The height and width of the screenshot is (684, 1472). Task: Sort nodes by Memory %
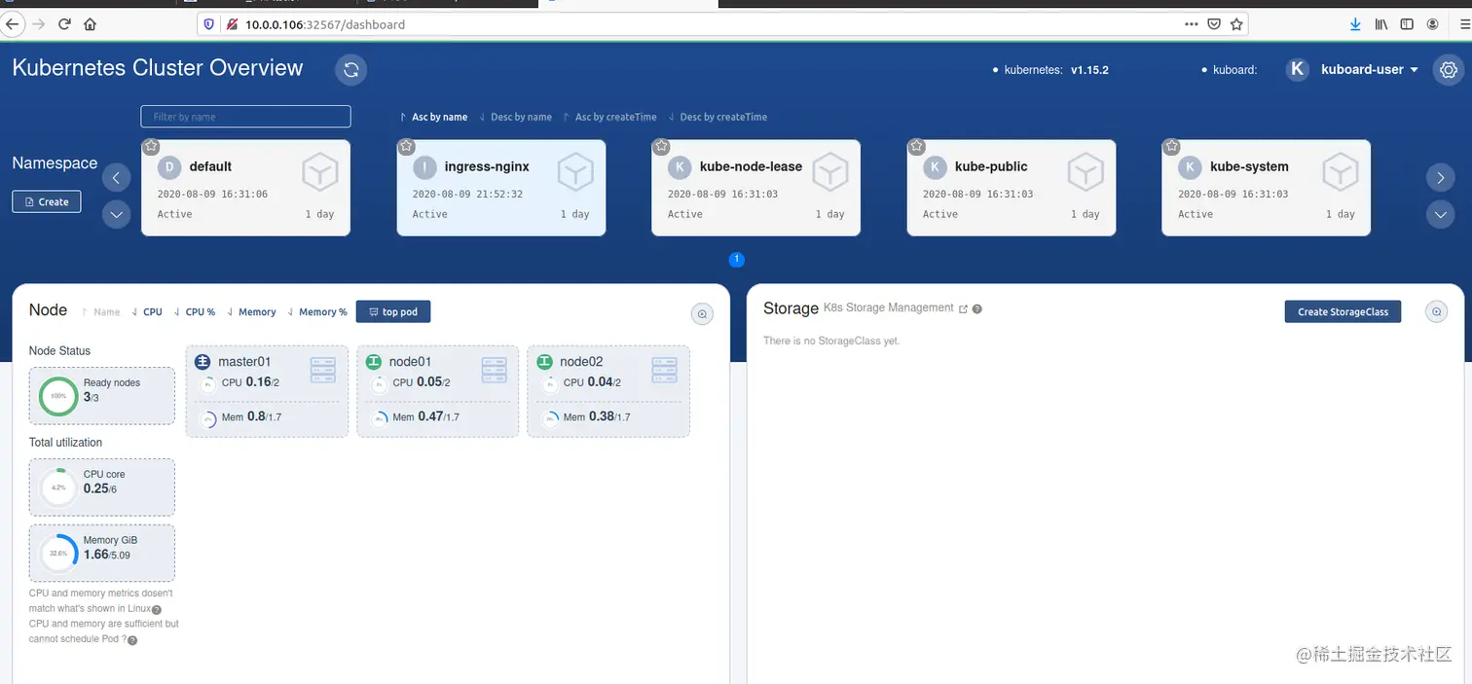[316, 312]
